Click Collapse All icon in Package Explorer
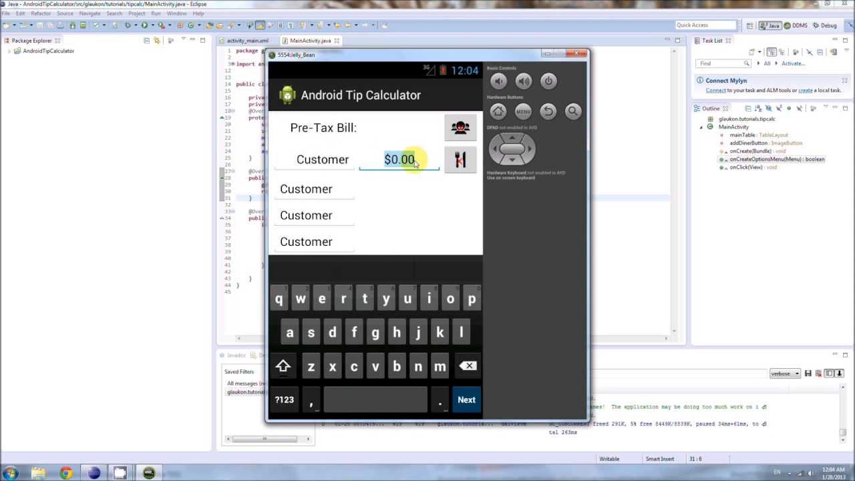Screen dimensions: 855x481 pyautogui.click(x=146, y=41)
